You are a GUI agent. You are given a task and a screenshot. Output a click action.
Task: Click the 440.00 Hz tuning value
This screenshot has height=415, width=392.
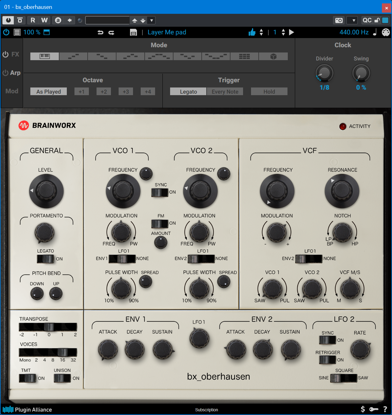[354, 32]
